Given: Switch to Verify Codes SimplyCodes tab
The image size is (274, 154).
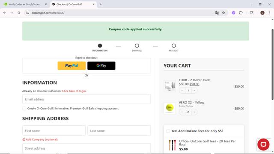Looking at the screenshot, I should point(24,4).
